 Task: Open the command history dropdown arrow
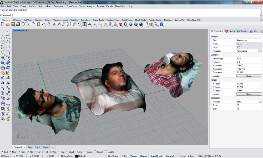coord(261,15)
